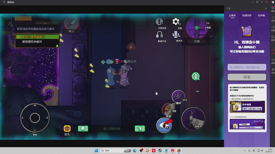Open the 小地图 minimap

[196, 28]
